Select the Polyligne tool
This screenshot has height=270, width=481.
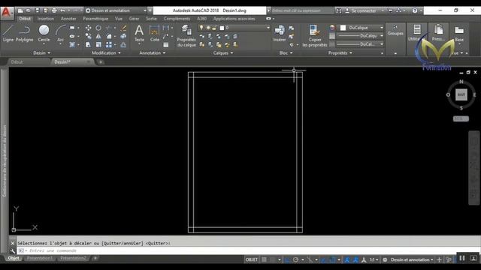pos(24,33)
